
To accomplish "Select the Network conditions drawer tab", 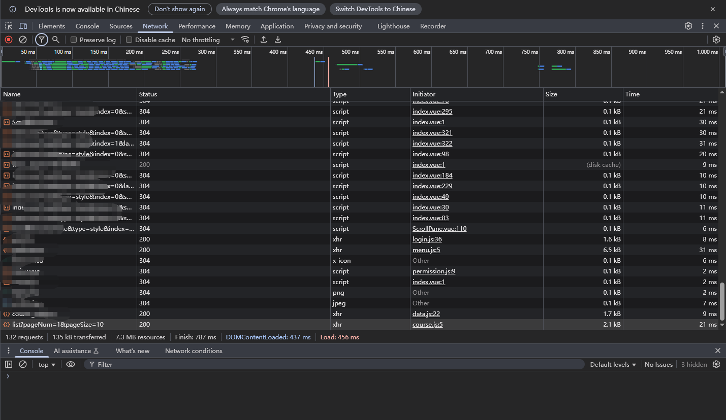I will 194,351.
